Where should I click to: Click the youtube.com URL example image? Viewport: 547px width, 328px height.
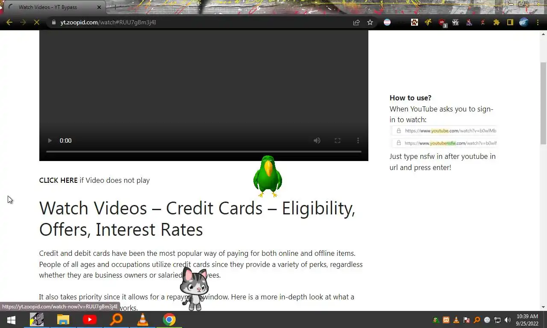pos(444,131)
